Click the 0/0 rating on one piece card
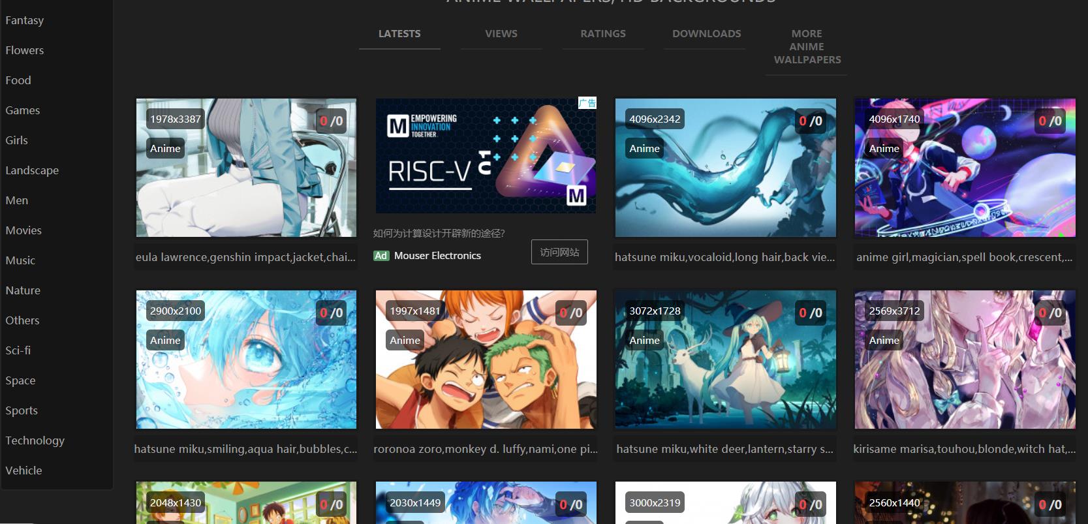1088x524 pixels. [x=571, y=313]
